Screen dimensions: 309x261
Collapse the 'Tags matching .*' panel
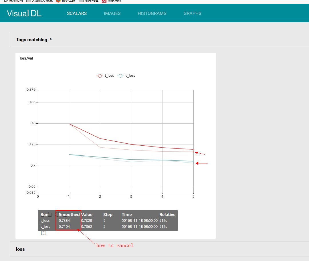coord(159,39)
